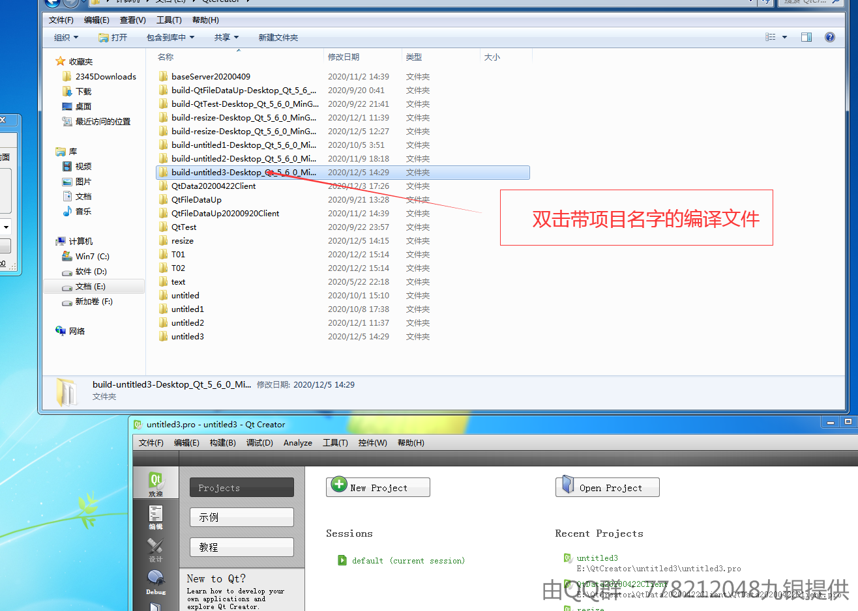Click the untitled3 recent project icon

click(x=568, y=558)
